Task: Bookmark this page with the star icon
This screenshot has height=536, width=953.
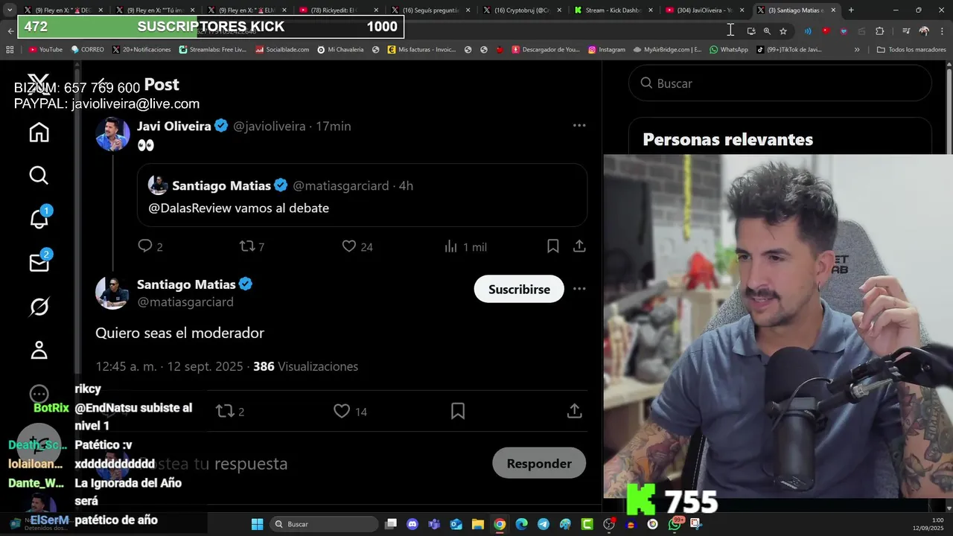Action: pos(783,31)
